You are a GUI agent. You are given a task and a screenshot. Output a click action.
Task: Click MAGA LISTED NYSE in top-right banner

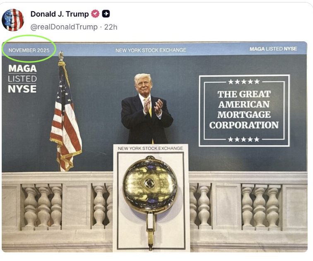[273, 49]
